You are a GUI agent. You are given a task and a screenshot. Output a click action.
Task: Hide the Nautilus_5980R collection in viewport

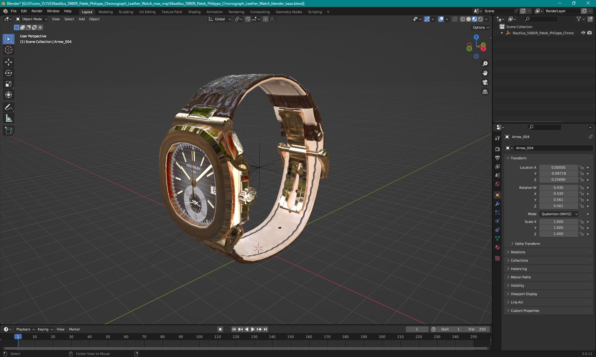(583, 33)
